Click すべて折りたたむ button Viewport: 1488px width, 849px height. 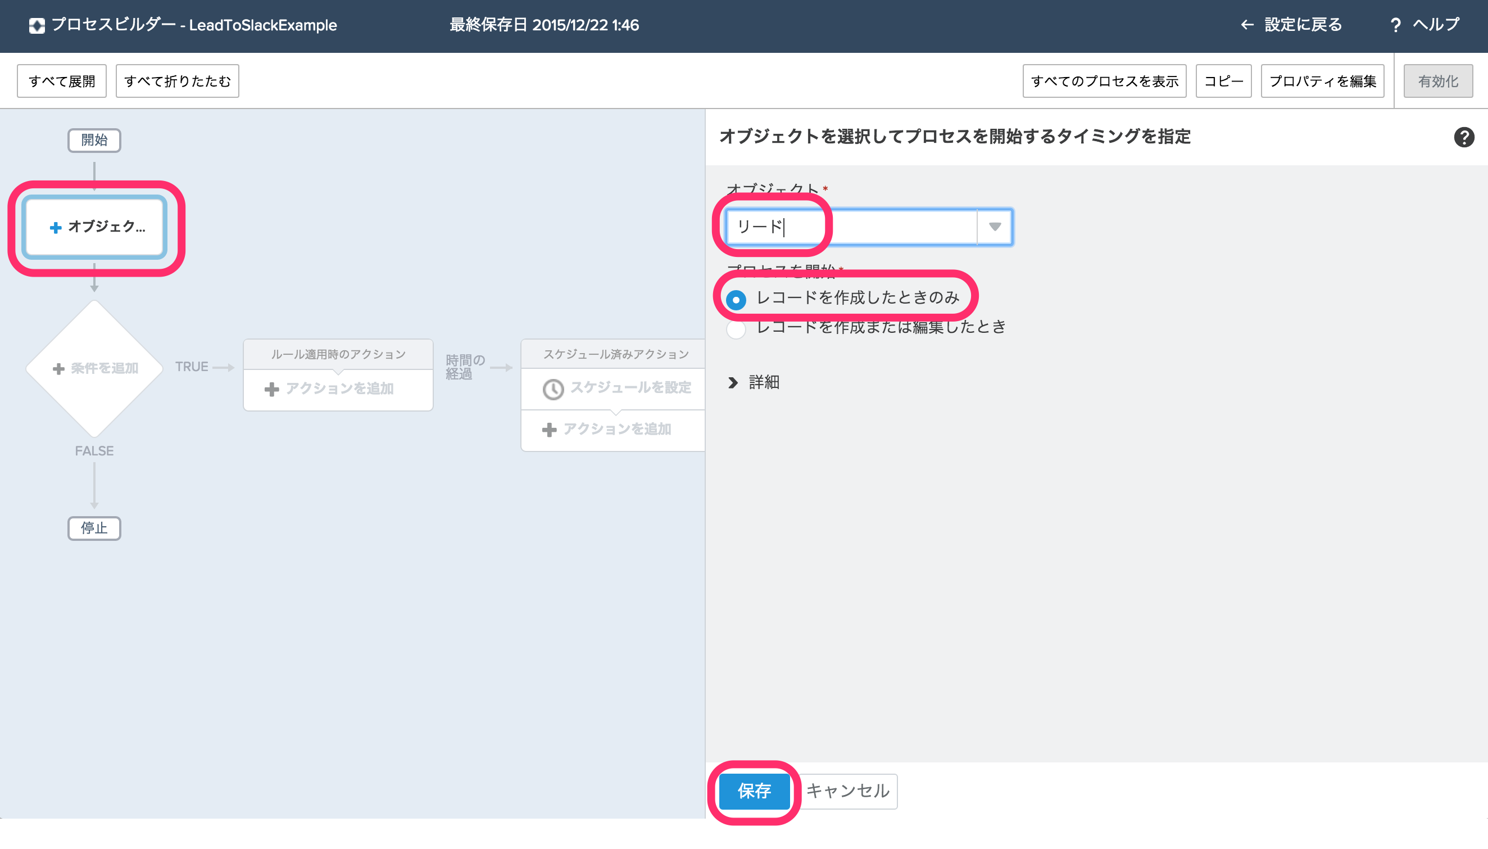pyautogui.click(x=177, y=81)
